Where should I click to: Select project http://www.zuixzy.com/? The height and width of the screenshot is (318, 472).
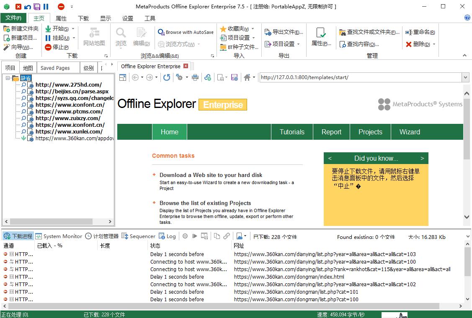(x=68, y=118)
